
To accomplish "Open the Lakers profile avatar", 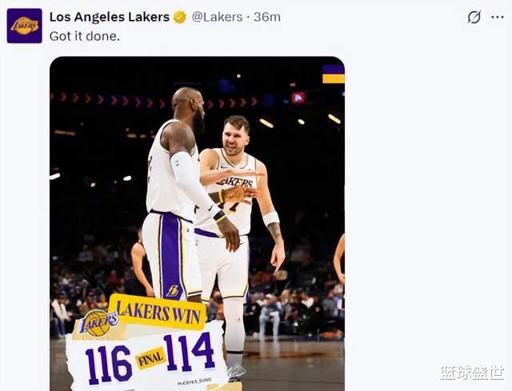I will click(x=25, y=26).
